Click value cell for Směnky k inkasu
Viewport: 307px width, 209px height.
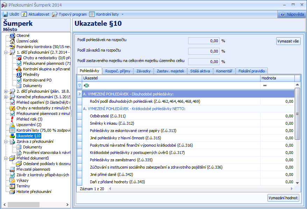coord(277,123)
